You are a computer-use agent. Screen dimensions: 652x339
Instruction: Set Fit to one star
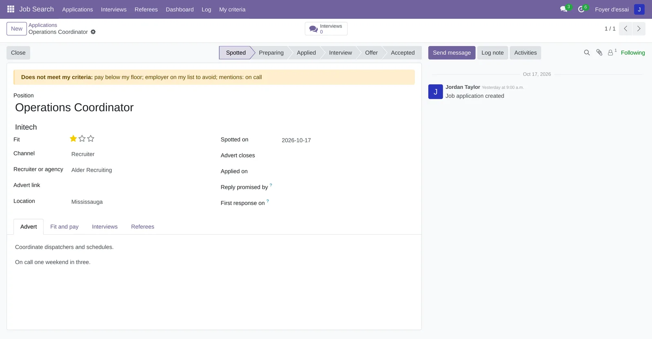73,139
